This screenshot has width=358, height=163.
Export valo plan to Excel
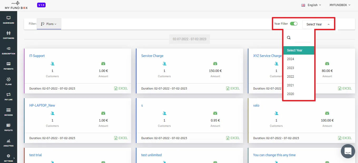pos(345,138)
